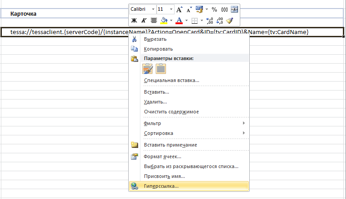Click the Increase Font Size icon
The image size is (346, 199).
tap(180, 9)
